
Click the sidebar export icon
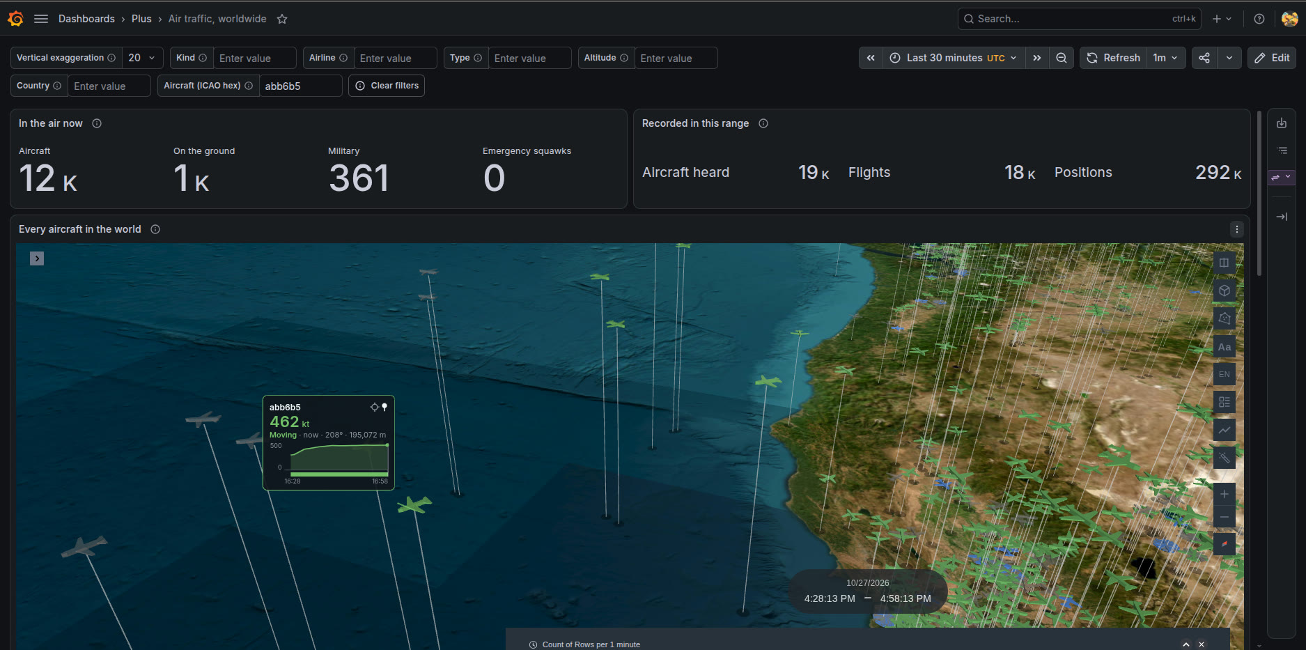[1282, 123]
